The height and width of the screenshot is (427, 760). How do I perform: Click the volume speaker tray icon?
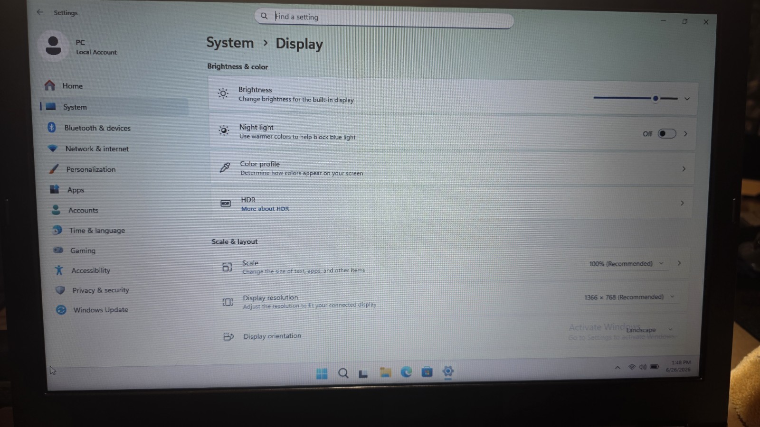pos(643,367)
